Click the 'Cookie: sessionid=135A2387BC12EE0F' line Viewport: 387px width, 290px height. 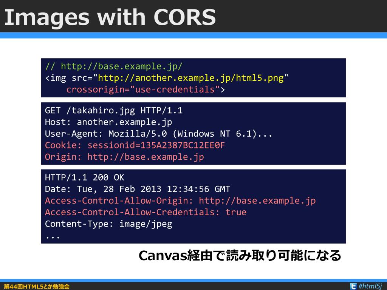tap(135, 145)
